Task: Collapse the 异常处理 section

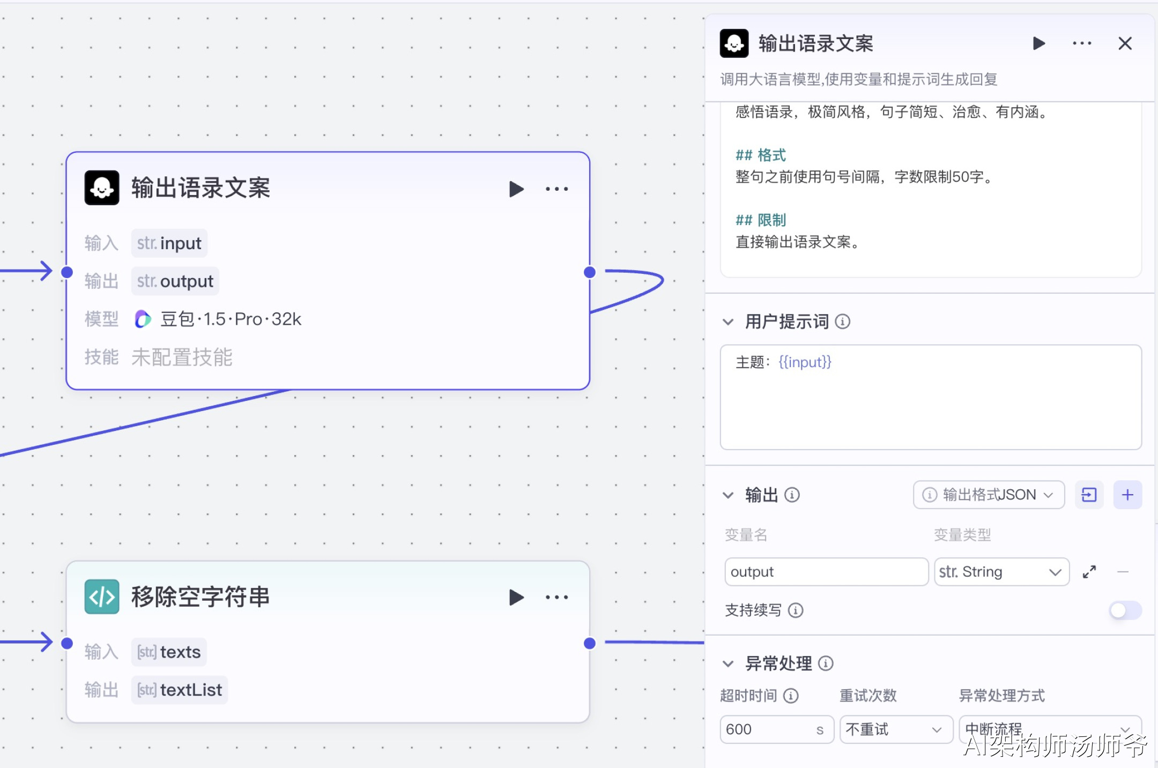Action: click(728, 663)
